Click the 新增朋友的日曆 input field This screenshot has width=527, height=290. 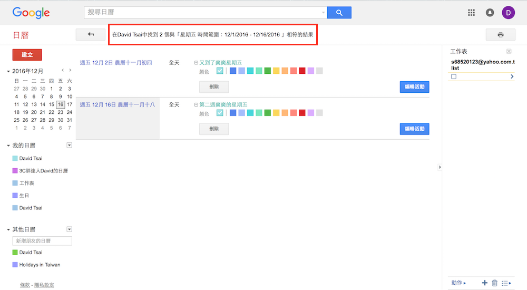pos(42,241)
